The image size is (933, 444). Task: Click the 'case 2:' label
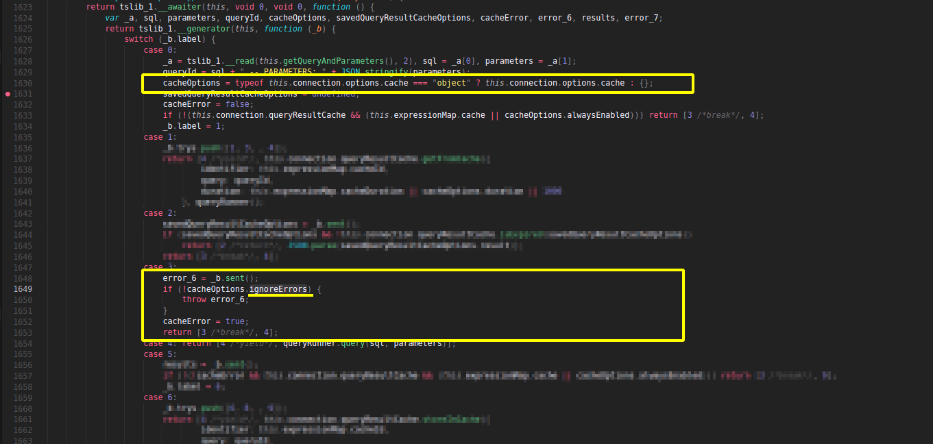click(x=160, y=213)
